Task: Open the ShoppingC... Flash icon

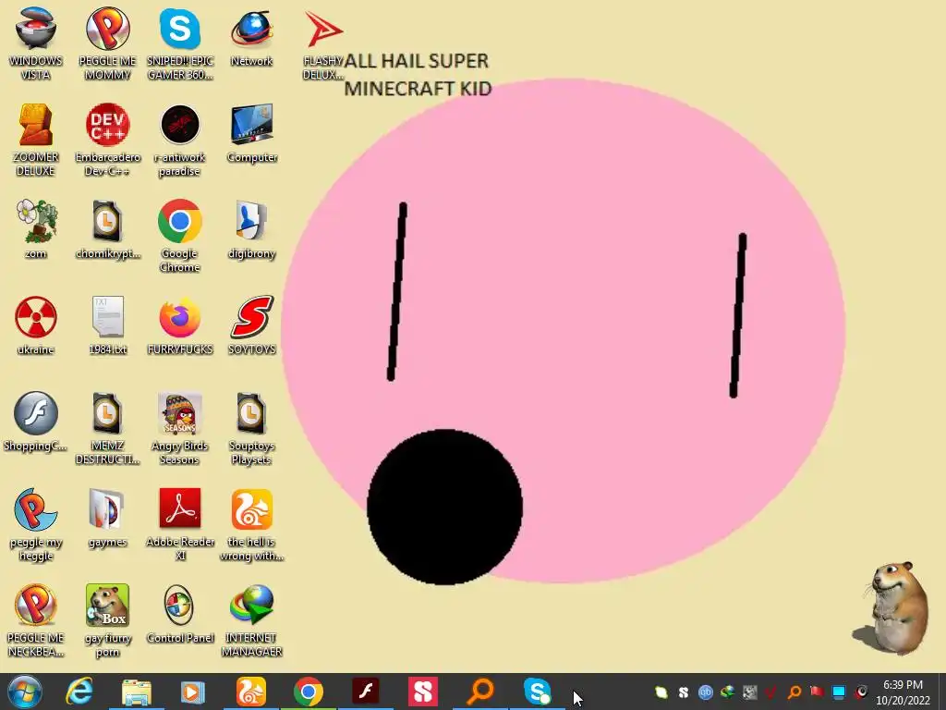Action: [36, 422]
